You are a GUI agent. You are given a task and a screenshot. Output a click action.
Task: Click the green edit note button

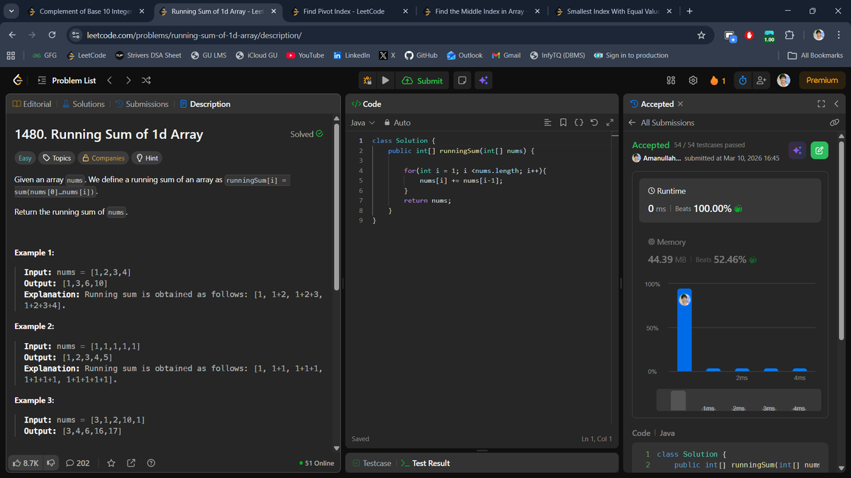(x=819, y=150)
